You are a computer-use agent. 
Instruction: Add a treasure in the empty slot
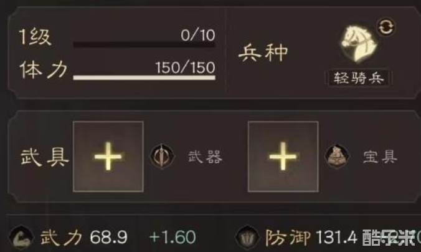click(283, 157)
